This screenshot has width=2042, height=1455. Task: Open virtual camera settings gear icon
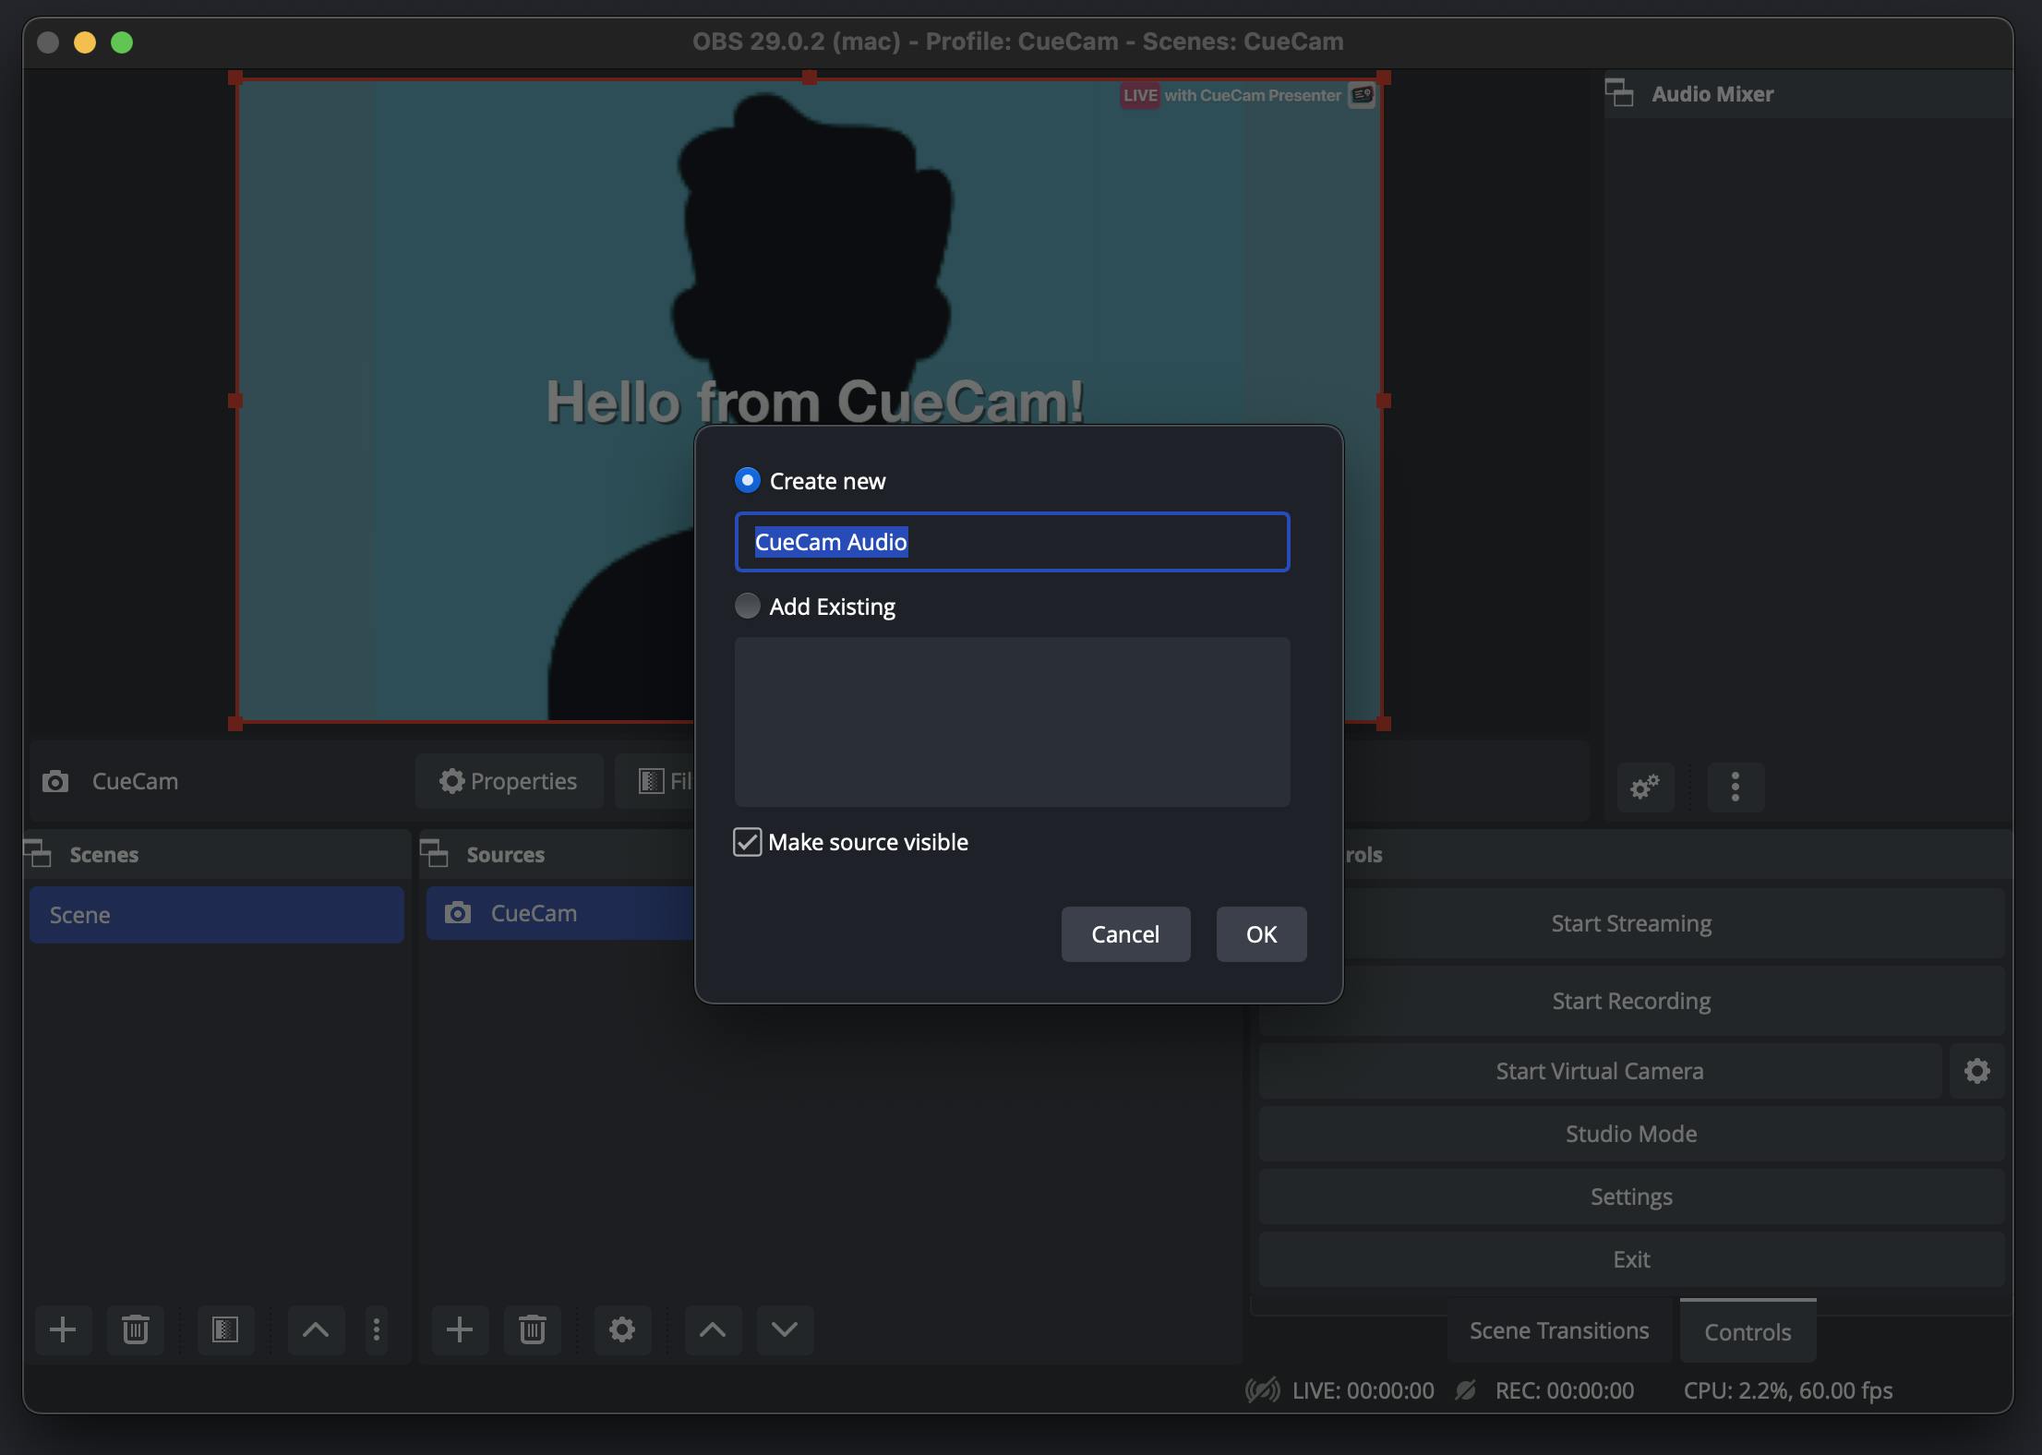(x=1976, y=1071)
